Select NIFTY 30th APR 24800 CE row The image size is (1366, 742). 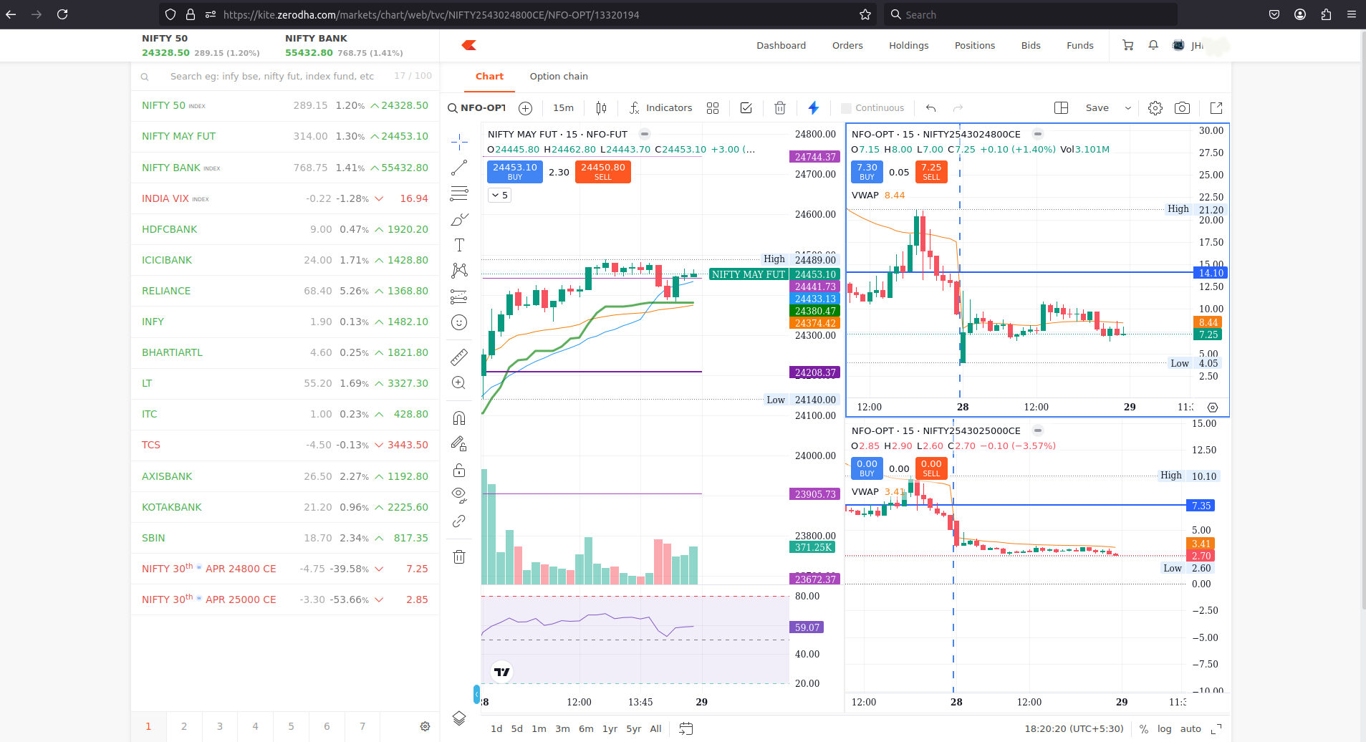(285, 569)
